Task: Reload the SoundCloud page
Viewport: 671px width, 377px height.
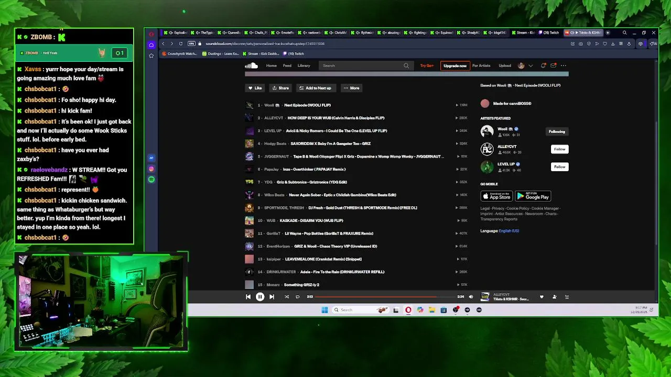Action: click(x=181, y=43)
